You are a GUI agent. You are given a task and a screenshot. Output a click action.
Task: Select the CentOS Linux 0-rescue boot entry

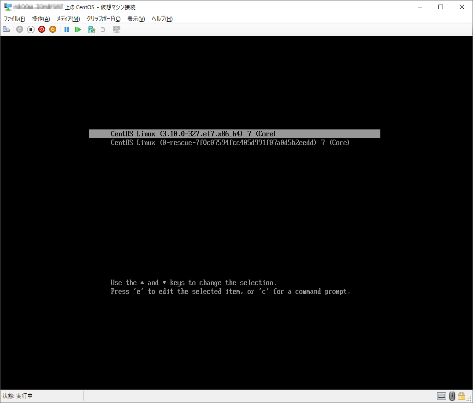pyautogui.click(x=230, y=143)
